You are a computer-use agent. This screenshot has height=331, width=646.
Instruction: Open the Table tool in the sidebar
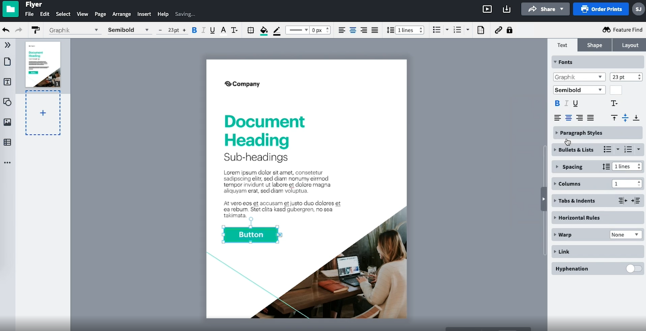[x=7, y=142]
